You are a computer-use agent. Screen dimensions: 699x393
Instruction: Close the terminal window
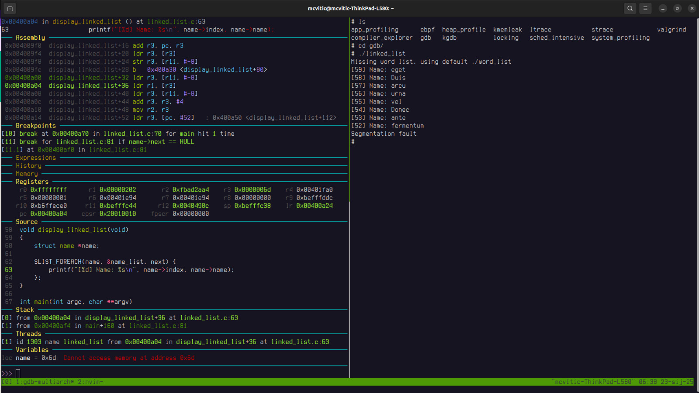692,8
